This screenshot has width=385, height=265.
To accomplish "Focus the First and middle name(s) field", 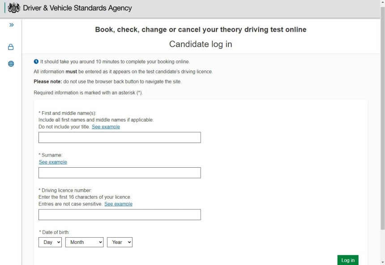I will click(x=120, y=138).
